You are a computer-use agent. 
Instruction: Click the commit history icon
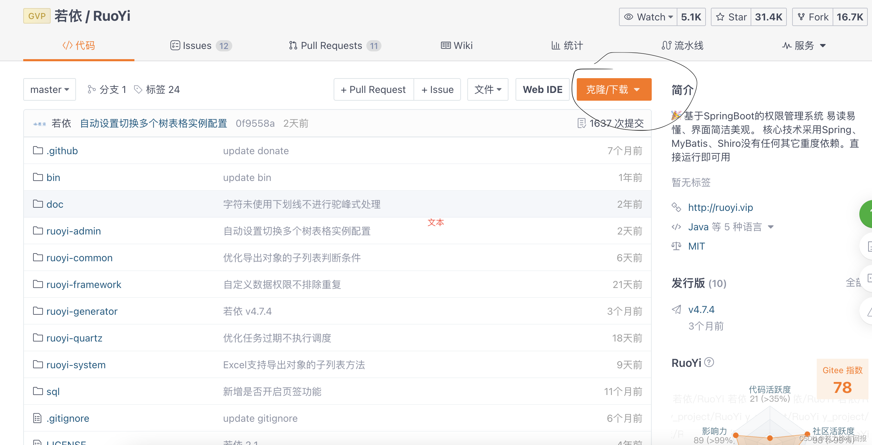[581, 123]
